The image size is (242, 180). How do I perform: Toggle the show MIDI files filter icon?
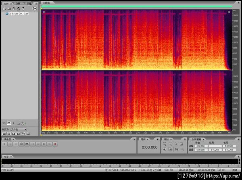18,134
